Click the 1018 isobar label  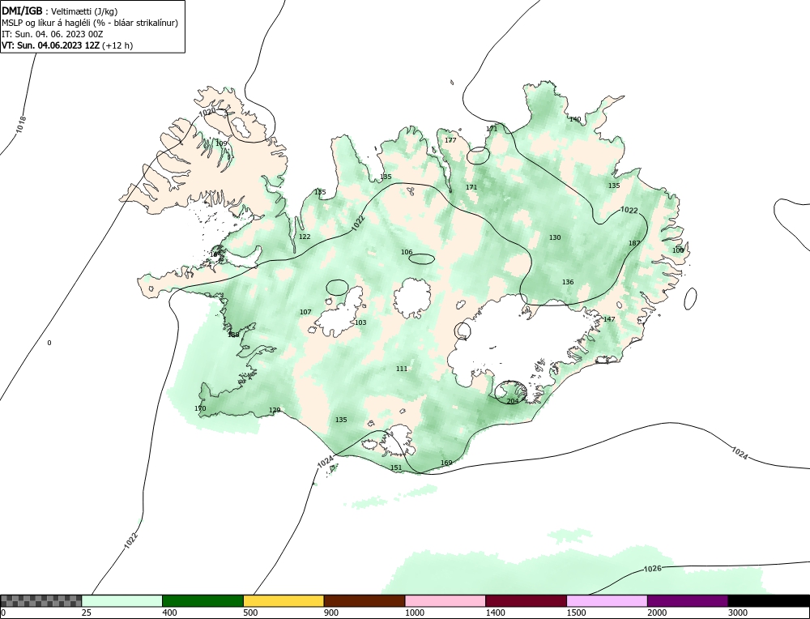[21, 125]
